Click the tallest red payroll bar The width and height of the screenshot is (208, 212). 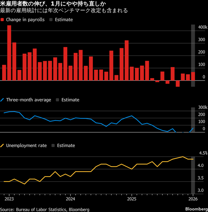pyautogui.click(x=9, y=53)
